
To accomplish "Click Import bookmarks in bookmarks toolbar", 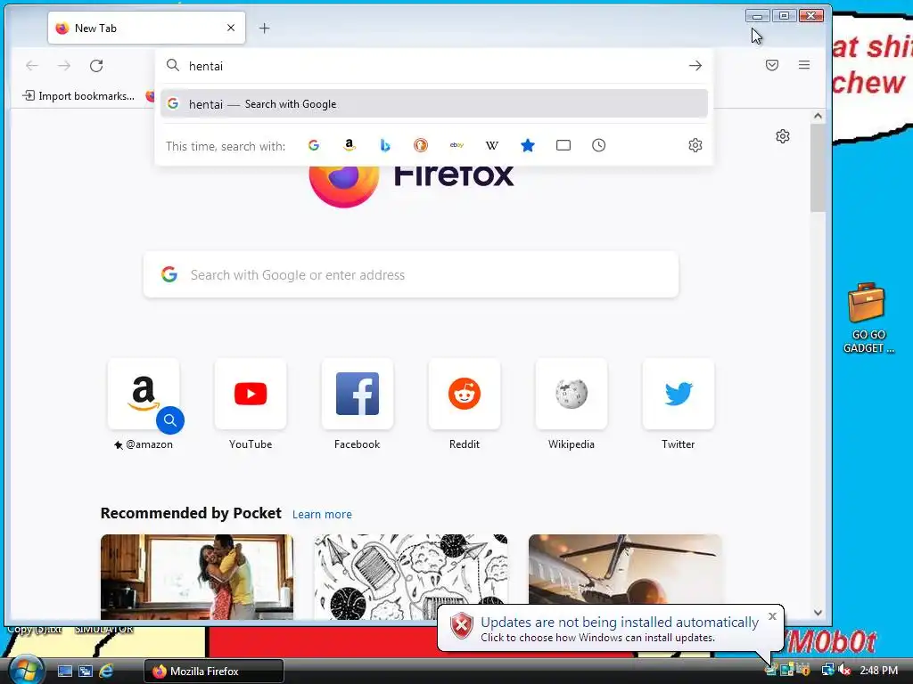I will click(x=78, y=96).
